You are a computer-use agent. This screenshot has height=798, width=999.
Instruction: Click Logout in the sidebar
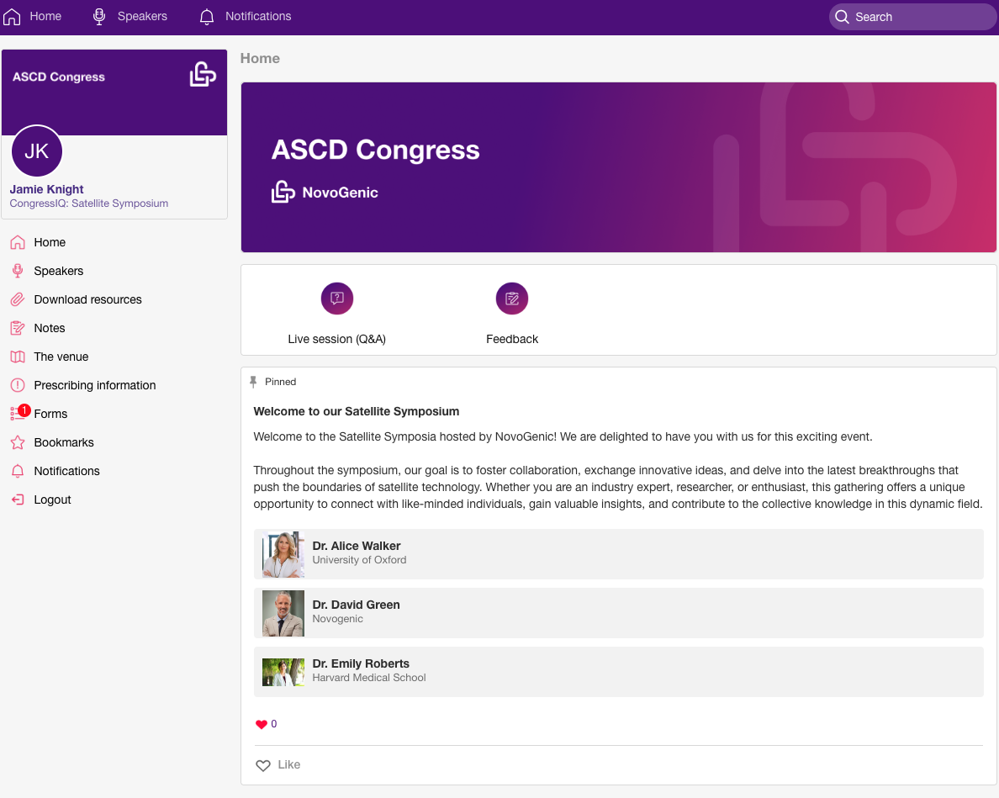click(x=52, y=500)
